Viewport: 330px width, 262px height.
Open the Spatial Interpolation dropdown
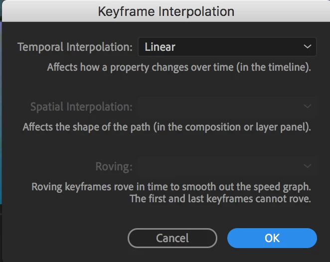227,107
